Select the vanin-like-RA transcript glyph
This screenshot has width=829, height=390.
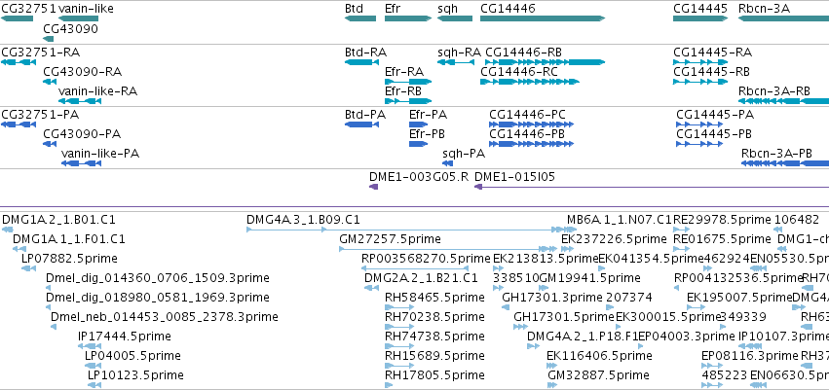[79, 101]
